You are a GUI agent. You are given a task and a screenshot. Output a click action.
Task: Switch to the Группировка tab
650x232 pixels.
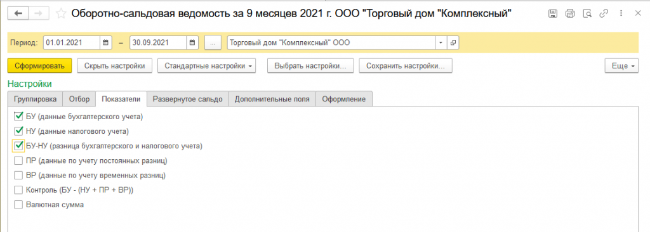point(36,100)
